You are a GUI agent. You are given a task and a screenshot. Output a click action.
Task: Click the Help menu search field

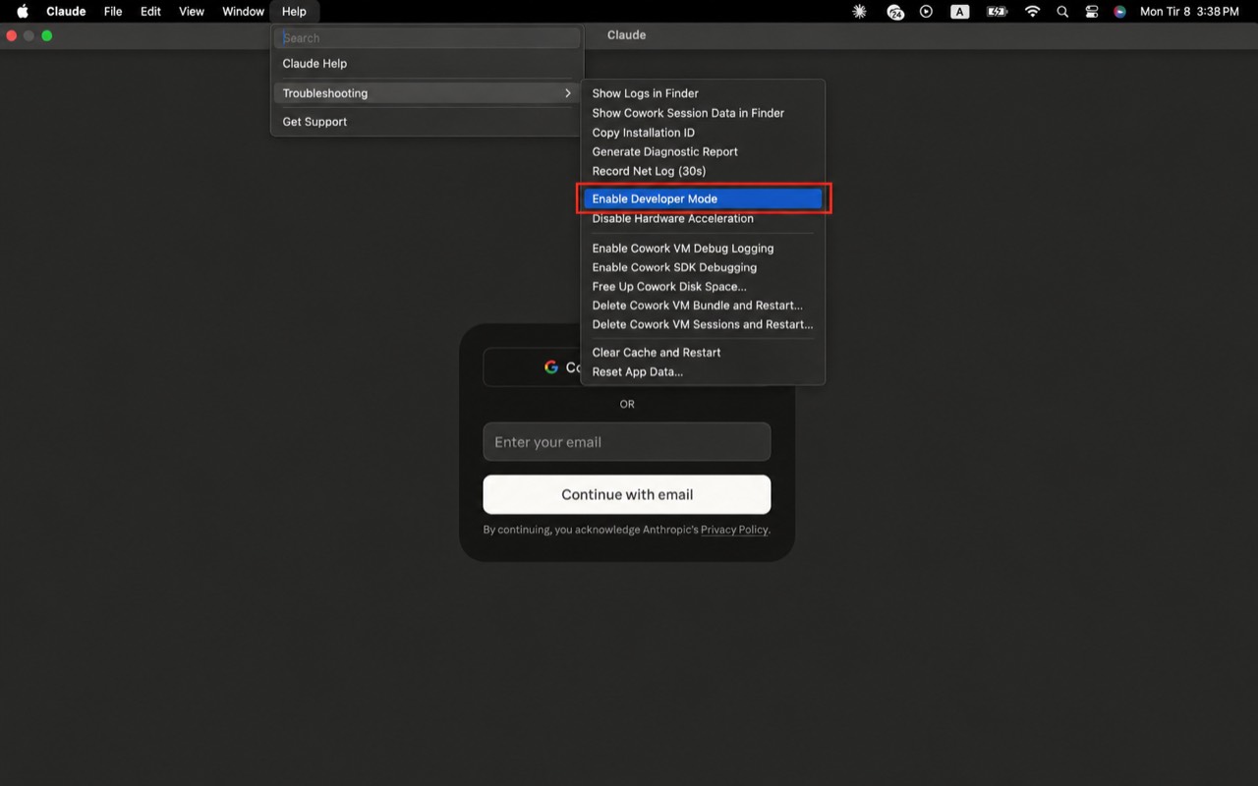(427, 38)
